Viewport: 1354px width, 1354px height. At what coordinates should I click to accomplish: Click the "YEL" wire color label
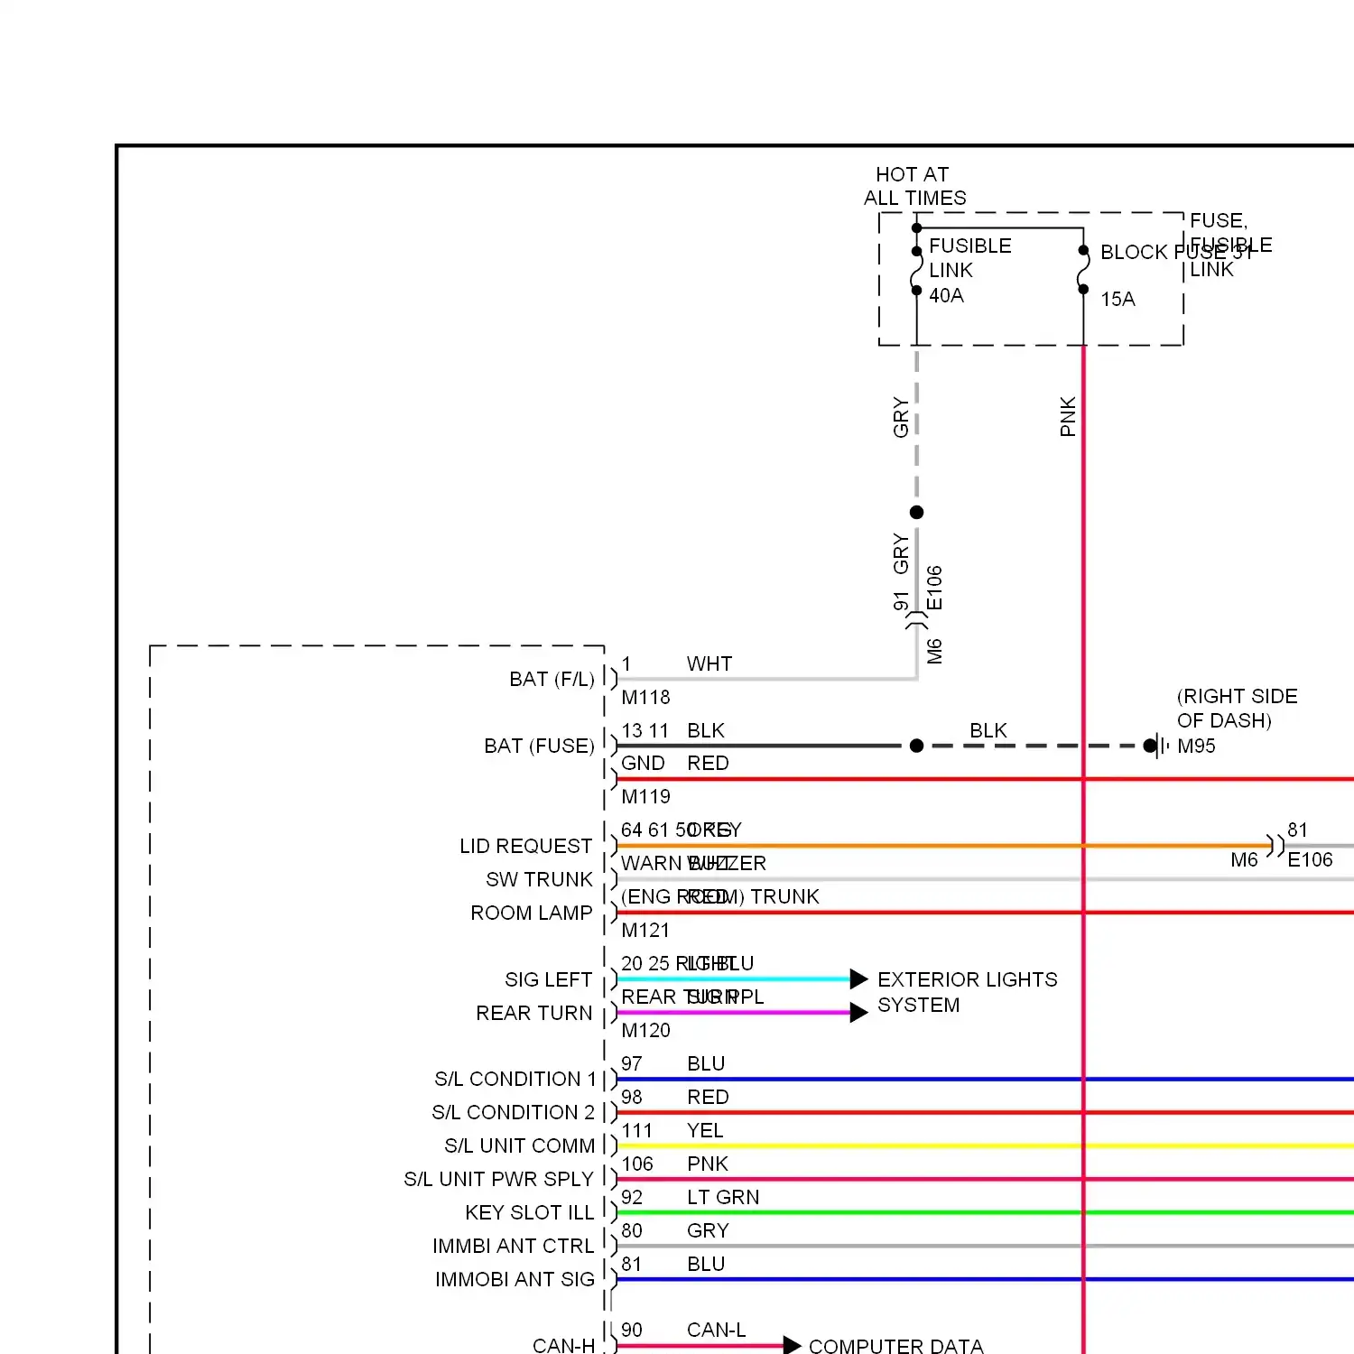click(x=705, y=1130)
